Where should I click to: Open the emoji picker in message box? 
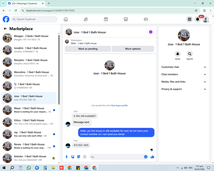[146, 157]
